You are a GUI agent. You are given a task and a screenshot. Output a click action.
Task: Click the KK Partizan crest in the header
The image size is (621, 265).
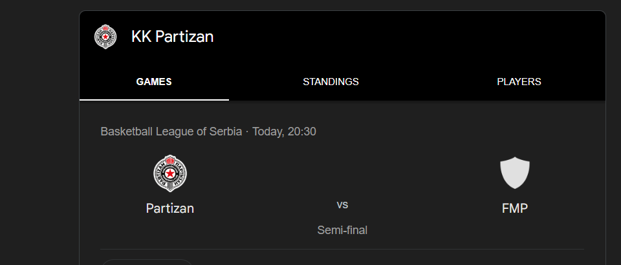105,37
